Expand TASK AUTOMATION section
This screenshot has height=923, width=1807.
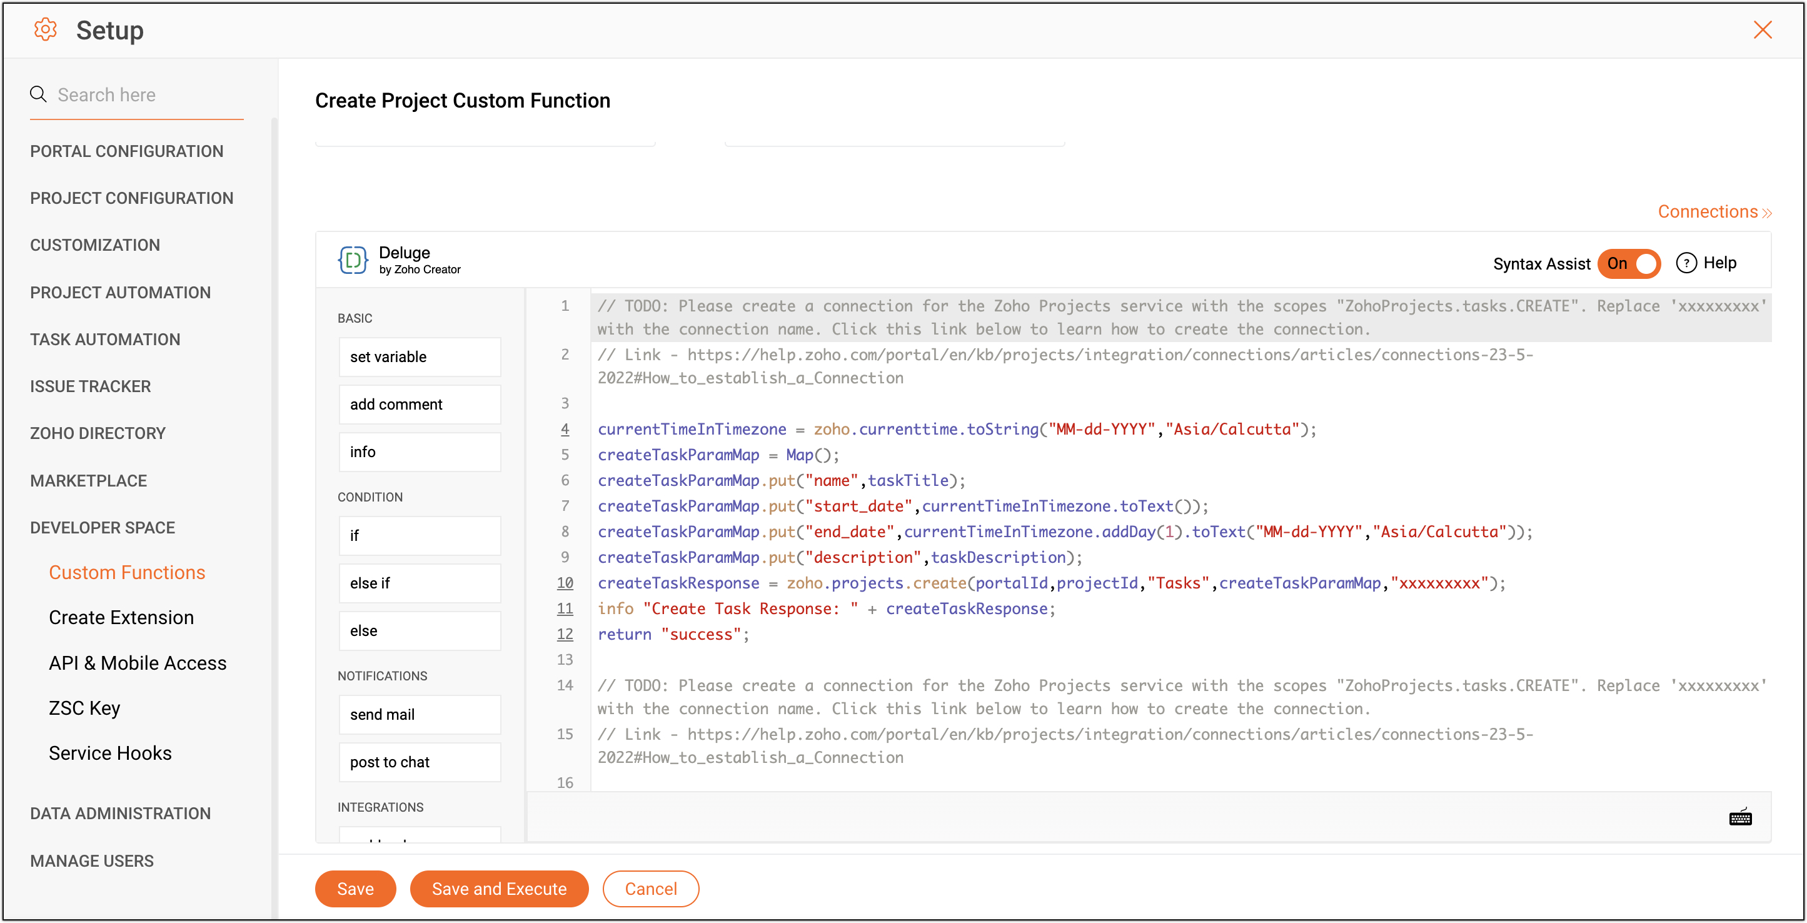105,340
